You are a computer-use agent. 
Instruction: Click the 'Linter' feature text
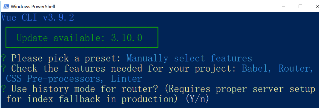coord(126,78)
